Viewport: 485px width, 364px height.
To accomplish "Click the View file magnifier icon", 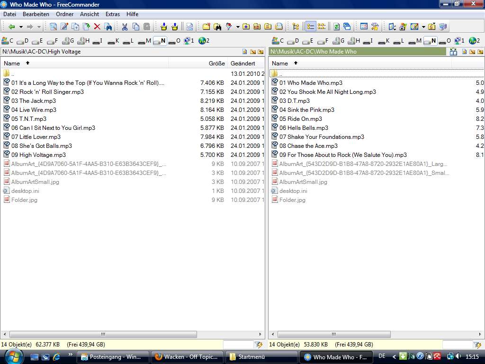I will (x=53, y=27).
